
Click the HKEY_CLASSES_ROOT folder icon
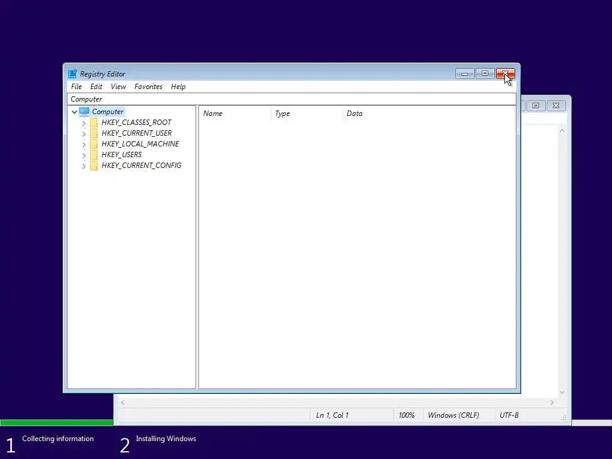click(94, 123)
